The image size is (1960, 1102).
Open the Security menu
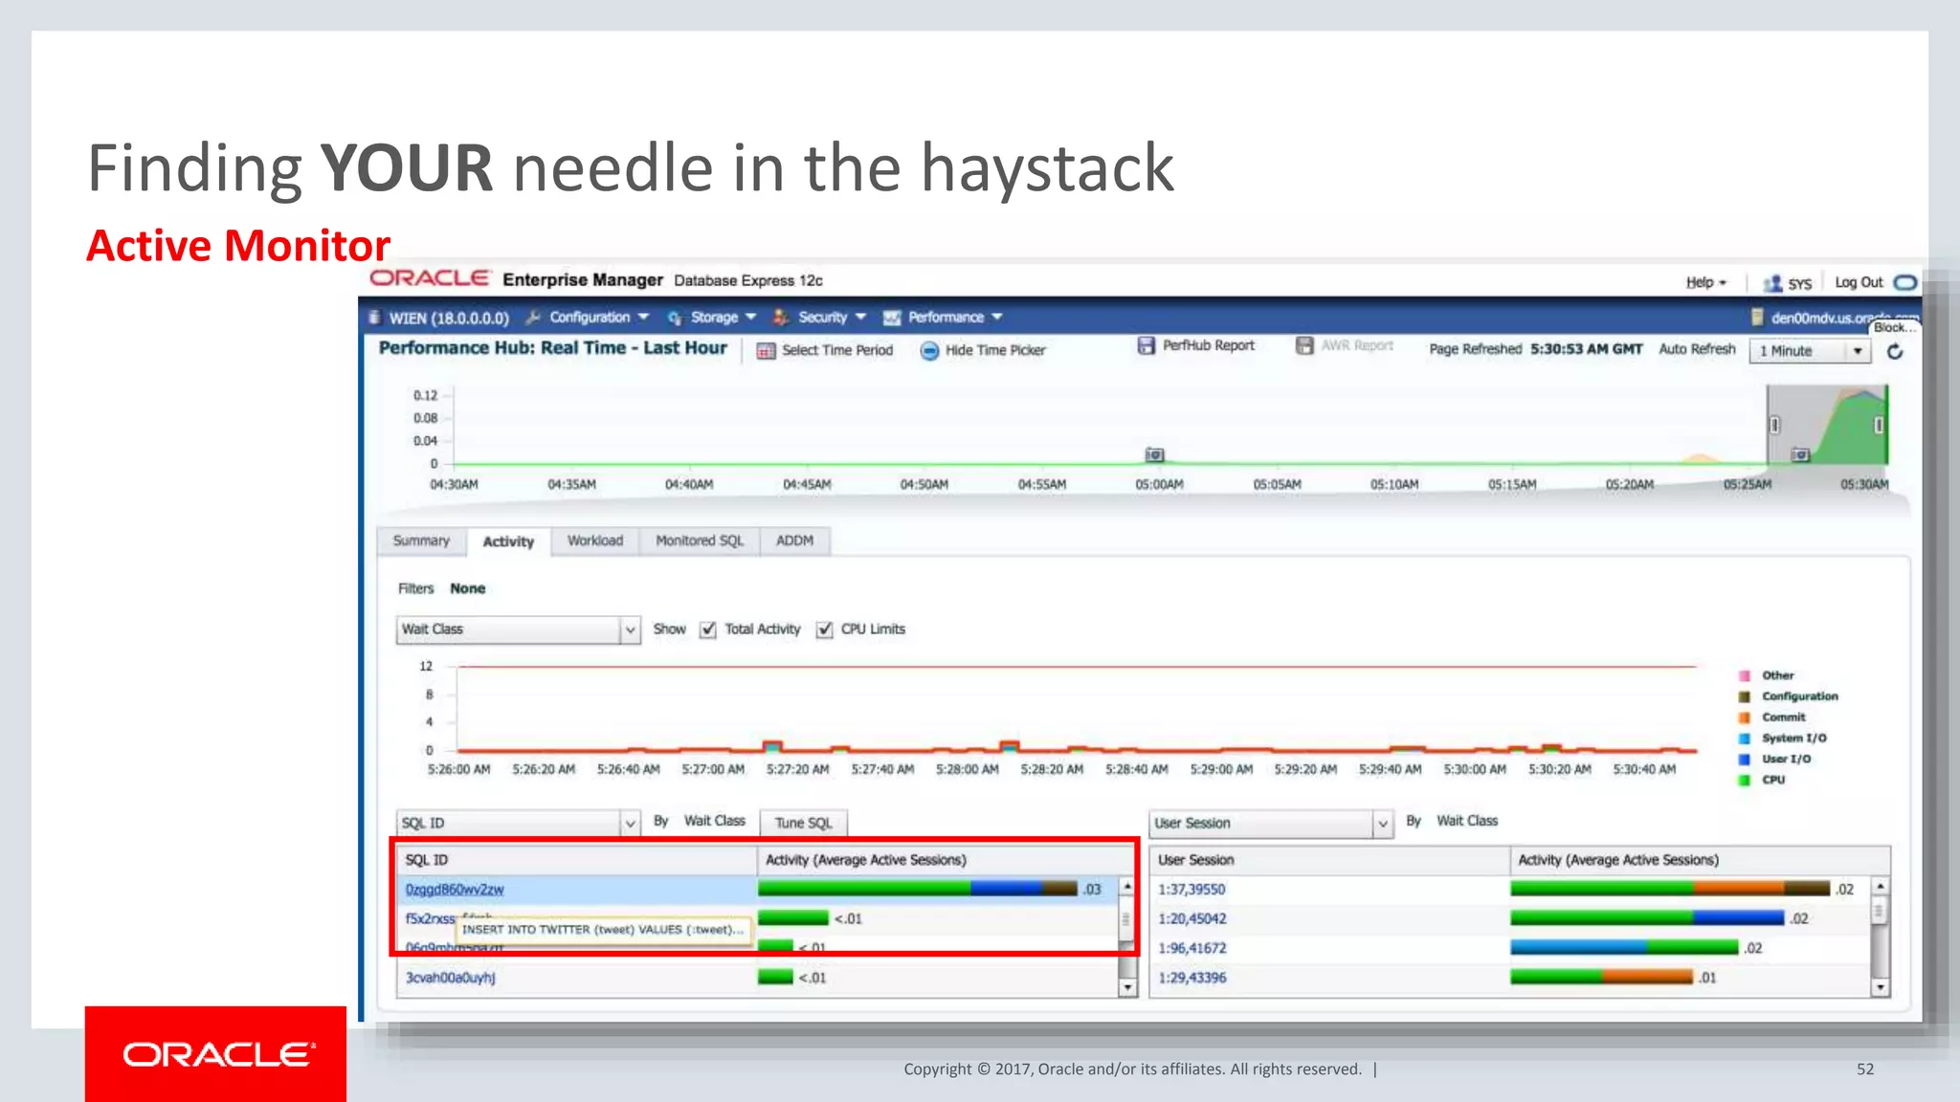(832, 318)
